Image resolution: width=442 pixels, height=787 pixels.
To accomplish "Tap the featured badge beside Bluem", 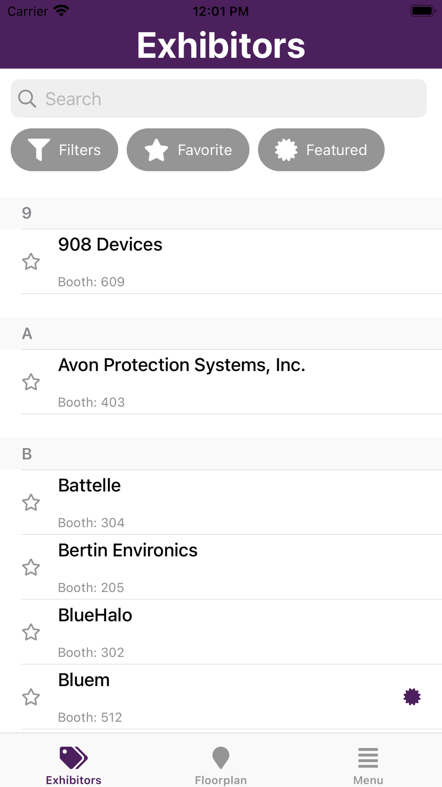I will coord(412,697).
